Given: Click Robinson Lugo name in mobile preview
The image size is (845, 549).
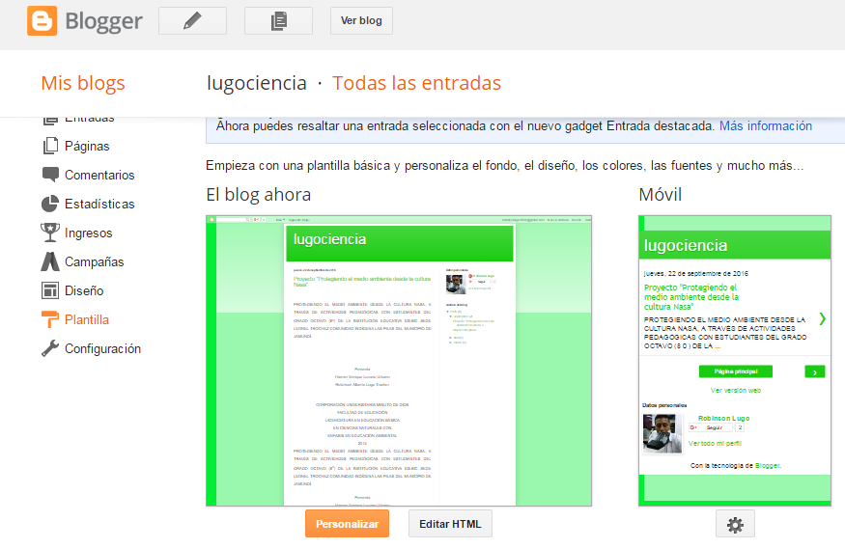Looking at the screenshot, I should pos(723,418).
